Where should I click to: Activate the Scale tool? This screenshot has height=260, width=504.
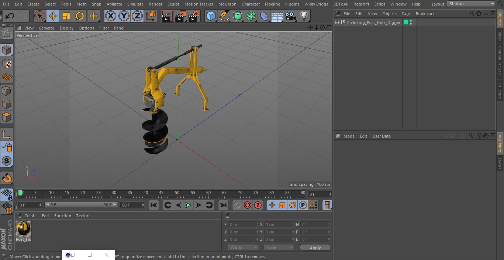pos(66,16)
